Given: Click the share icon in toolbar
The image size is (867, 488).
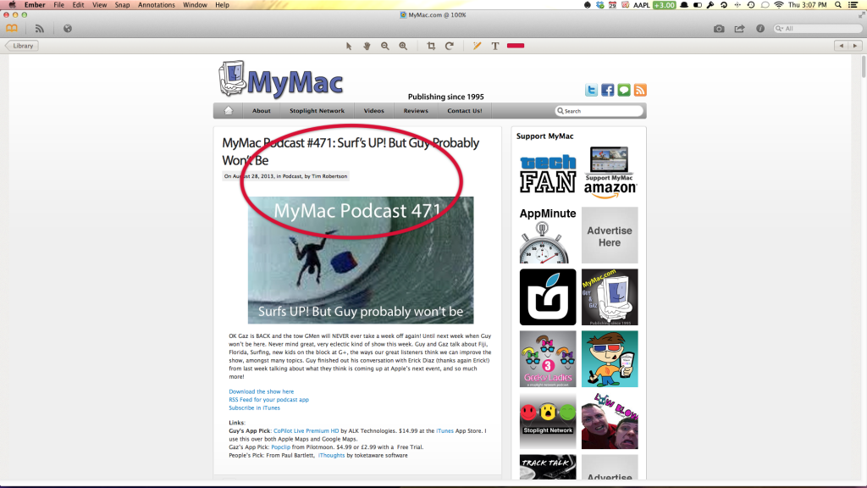Looking at the screenshot, I should 739,28.
